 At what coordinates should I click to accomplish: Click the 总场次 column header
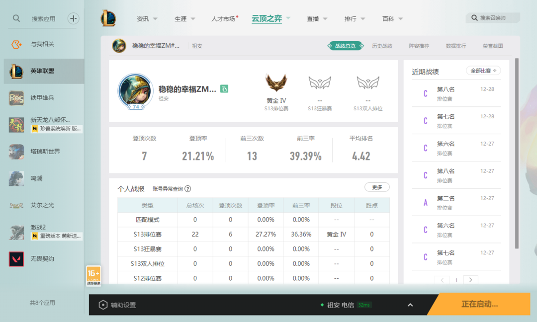(x=195, y=205)
